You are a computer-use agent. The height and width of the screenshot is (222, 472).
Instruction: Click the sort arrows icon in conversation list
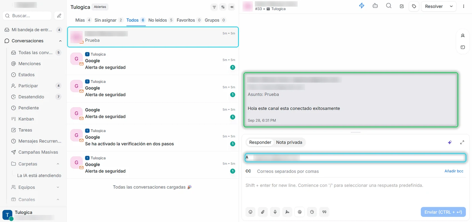click(223, 7)
